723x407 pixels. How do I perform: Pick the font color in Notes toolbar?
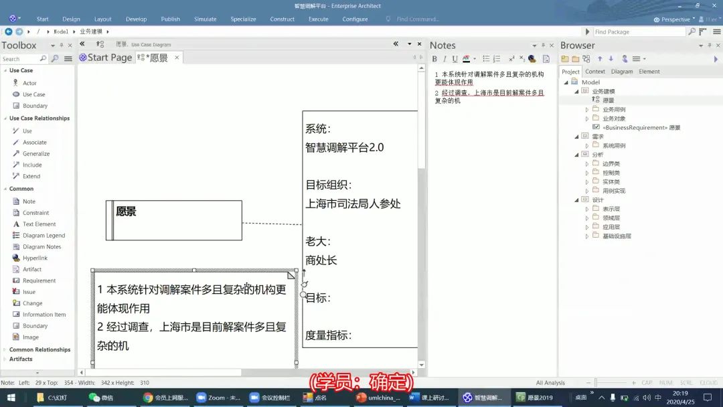click(467, 59)
